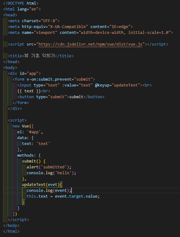180x237 pixels.
Task: Click the '{{ text }}' interpolation
Action: coord(29,91)
